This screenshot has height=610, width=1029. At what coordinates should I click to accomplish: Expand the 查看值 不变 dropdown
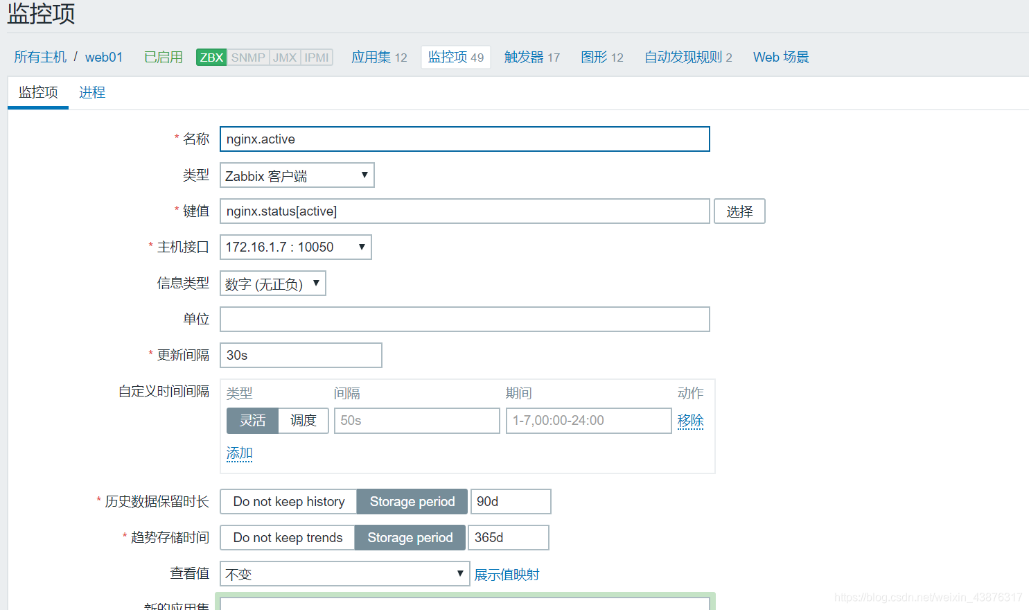click(x=345, y=573)
